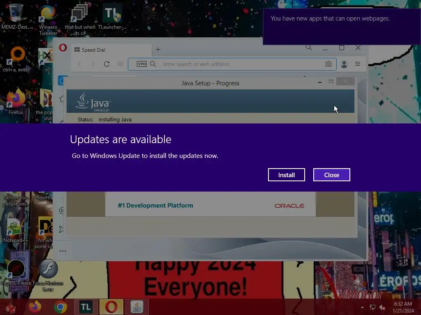
Task: Select the 'Papers, Please' desktop shortcut
Action: click(16, 272)
